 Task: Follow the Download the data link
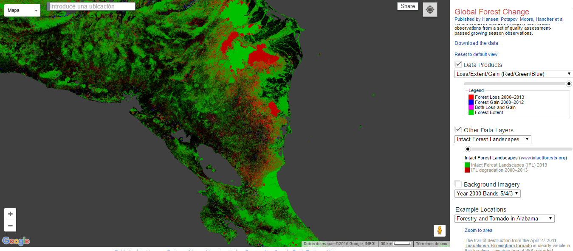476,43
